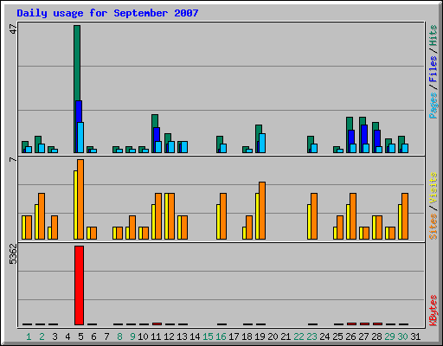
Task: Click day label "17" on the x-axis
Action: (x=234, y=336)
